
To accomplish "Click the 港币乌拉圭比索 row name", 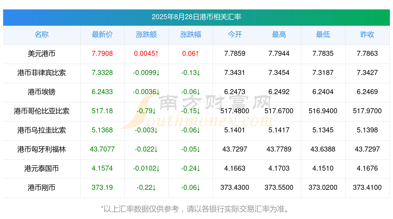I will click(42, 130).
